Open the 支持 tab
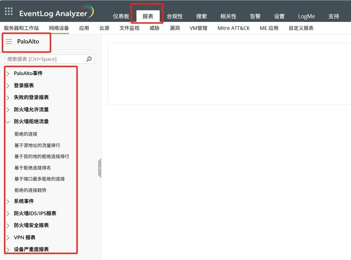The height and width of the screenshot is (260, 351). pos(334,16)
